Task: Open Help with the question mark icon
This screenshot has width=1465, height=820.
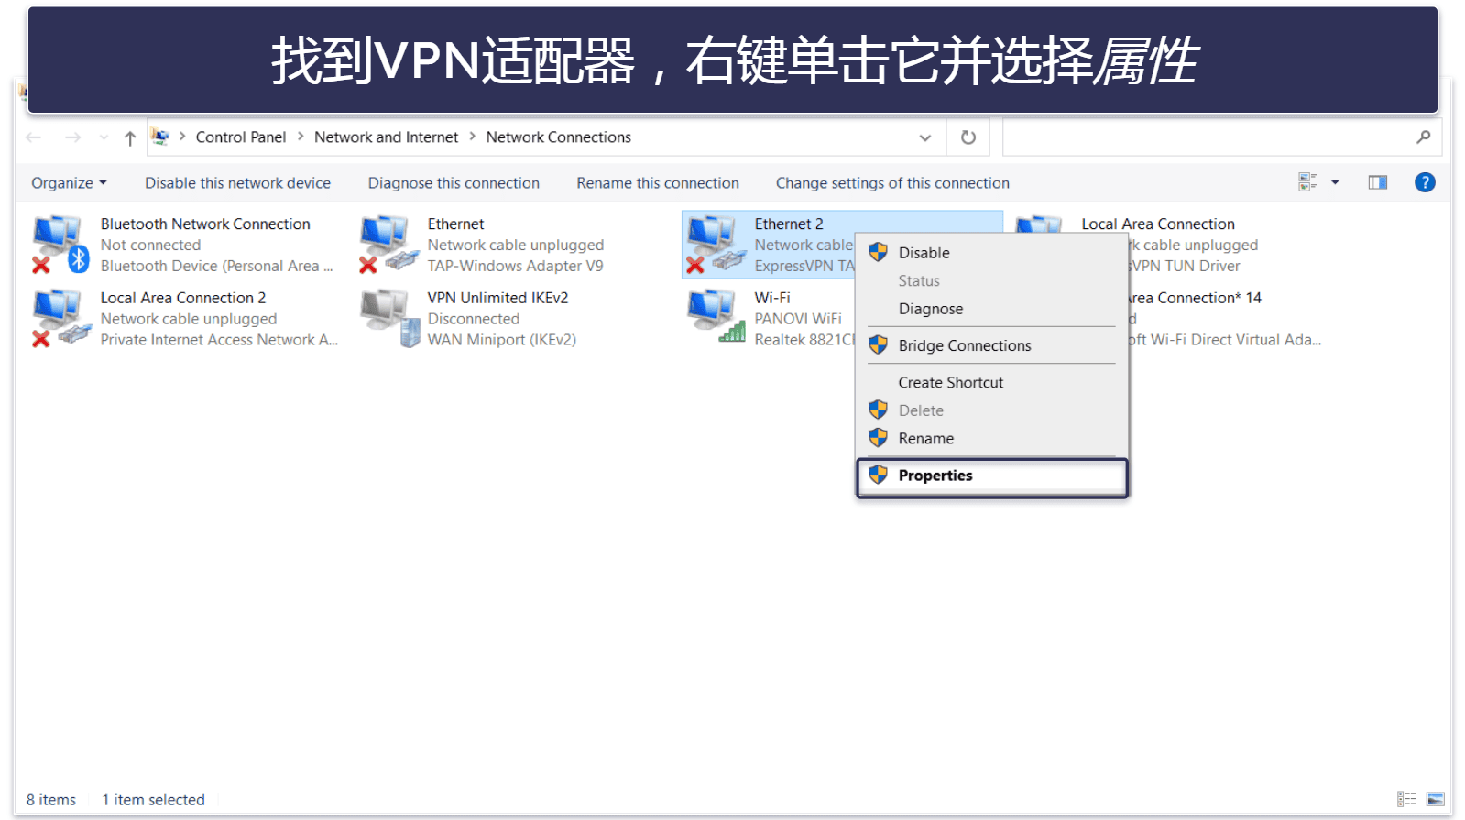Action: pyautogui.click(x=1425, y=182)
